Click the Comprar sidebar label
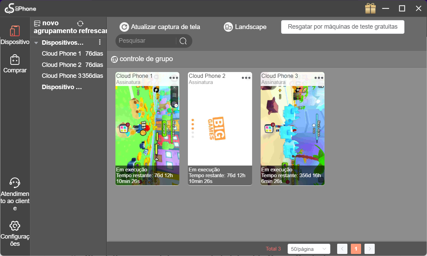 pyautogui.click(x=15, y=70)
